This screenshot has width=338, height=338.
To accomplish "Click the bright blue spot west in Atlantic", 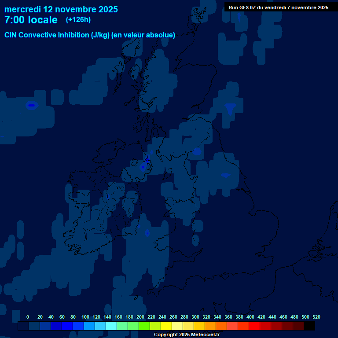I will (x=31, y=105).
